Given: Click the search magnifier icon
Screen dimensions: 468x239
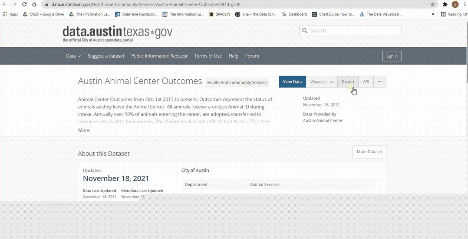Looking at the screenshot, I should (x=305, y=31).
